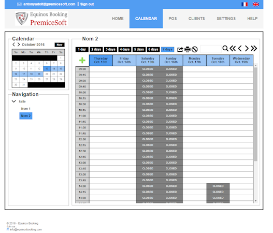Image resolution: width=273 pixels, height=233 pixels.
Task: Click the Now button in calendar
Action: 60,45
